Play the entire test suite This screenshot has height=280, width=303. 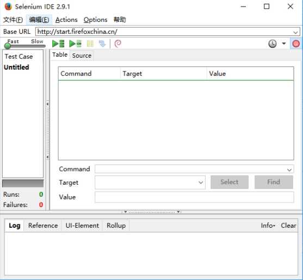tap(58, 44)
